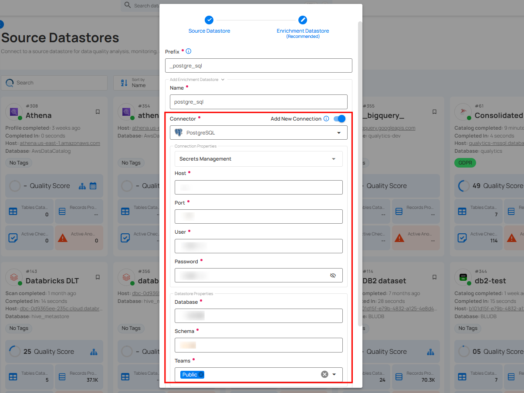
Task: Click the hierarchy icon beside Athena Quality Score
Action: 82,186
